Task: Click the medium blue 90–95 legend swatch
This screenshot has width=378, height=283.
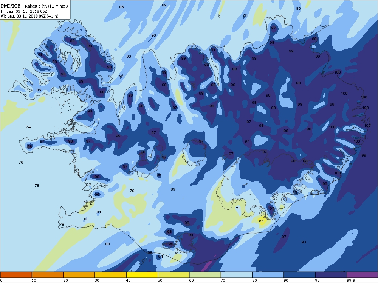Action: [300, 275]
